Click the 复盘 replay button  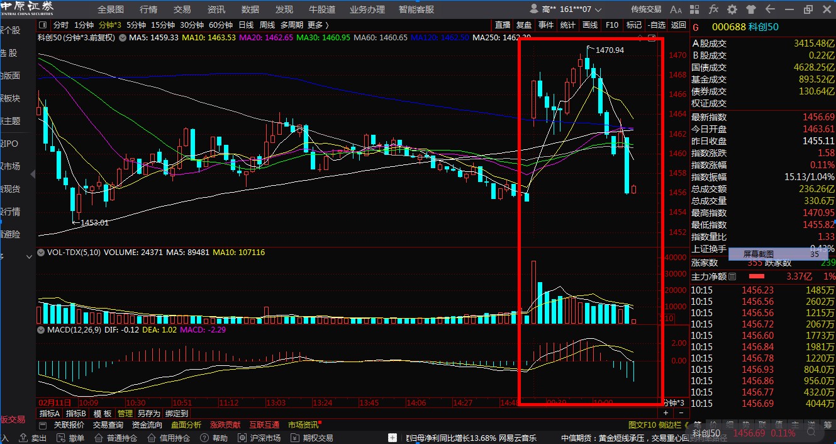point(524,25)
